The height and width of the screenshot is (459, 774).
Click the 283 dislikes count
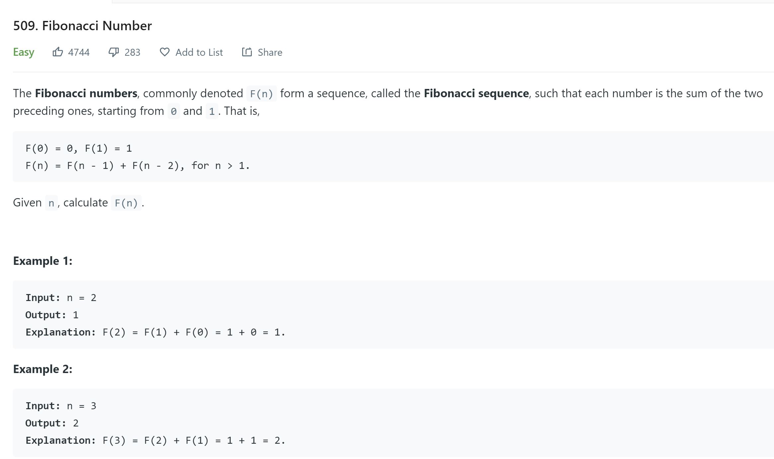point(132,52)
